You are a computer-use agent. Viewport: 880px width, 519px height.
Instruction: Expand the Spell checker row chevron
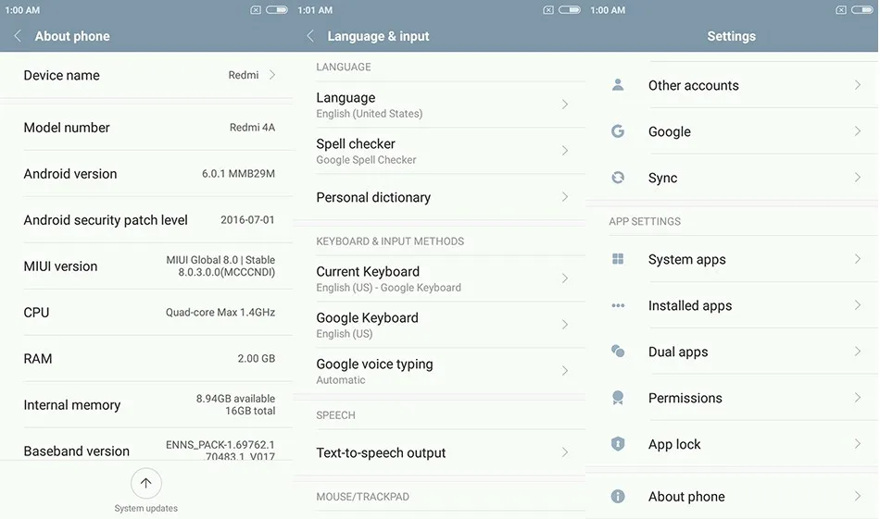(x=565, y=151)
